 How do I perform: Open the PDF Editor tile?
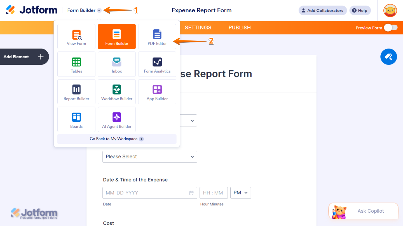(x=157, y=37)
